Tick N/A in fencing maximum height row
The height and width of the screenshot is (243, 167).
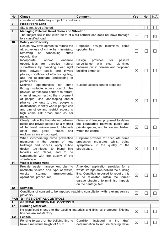tap(155, 222)
